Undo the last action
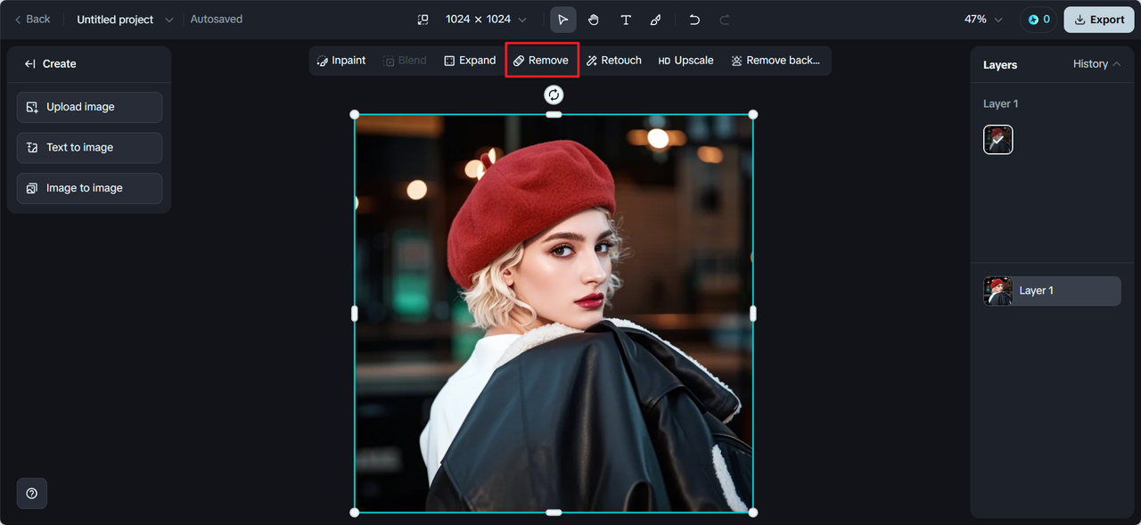Viewport: 1141px width, 525px height. tap(694, 20)
